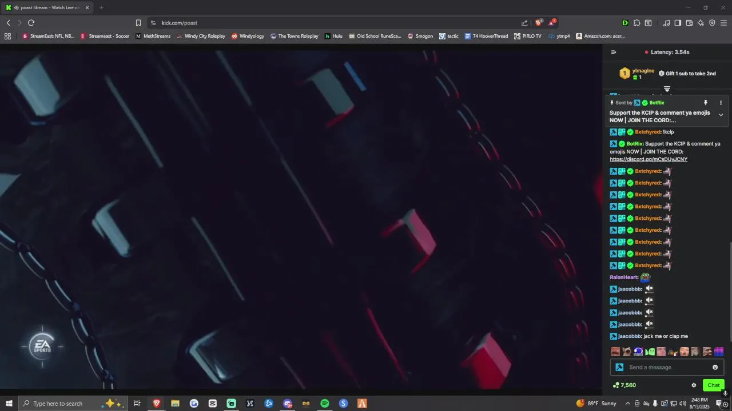View the 7,560 channel points
Image resolution: width=732 pixels, height=411 pixels.
(x=624, y=385)
